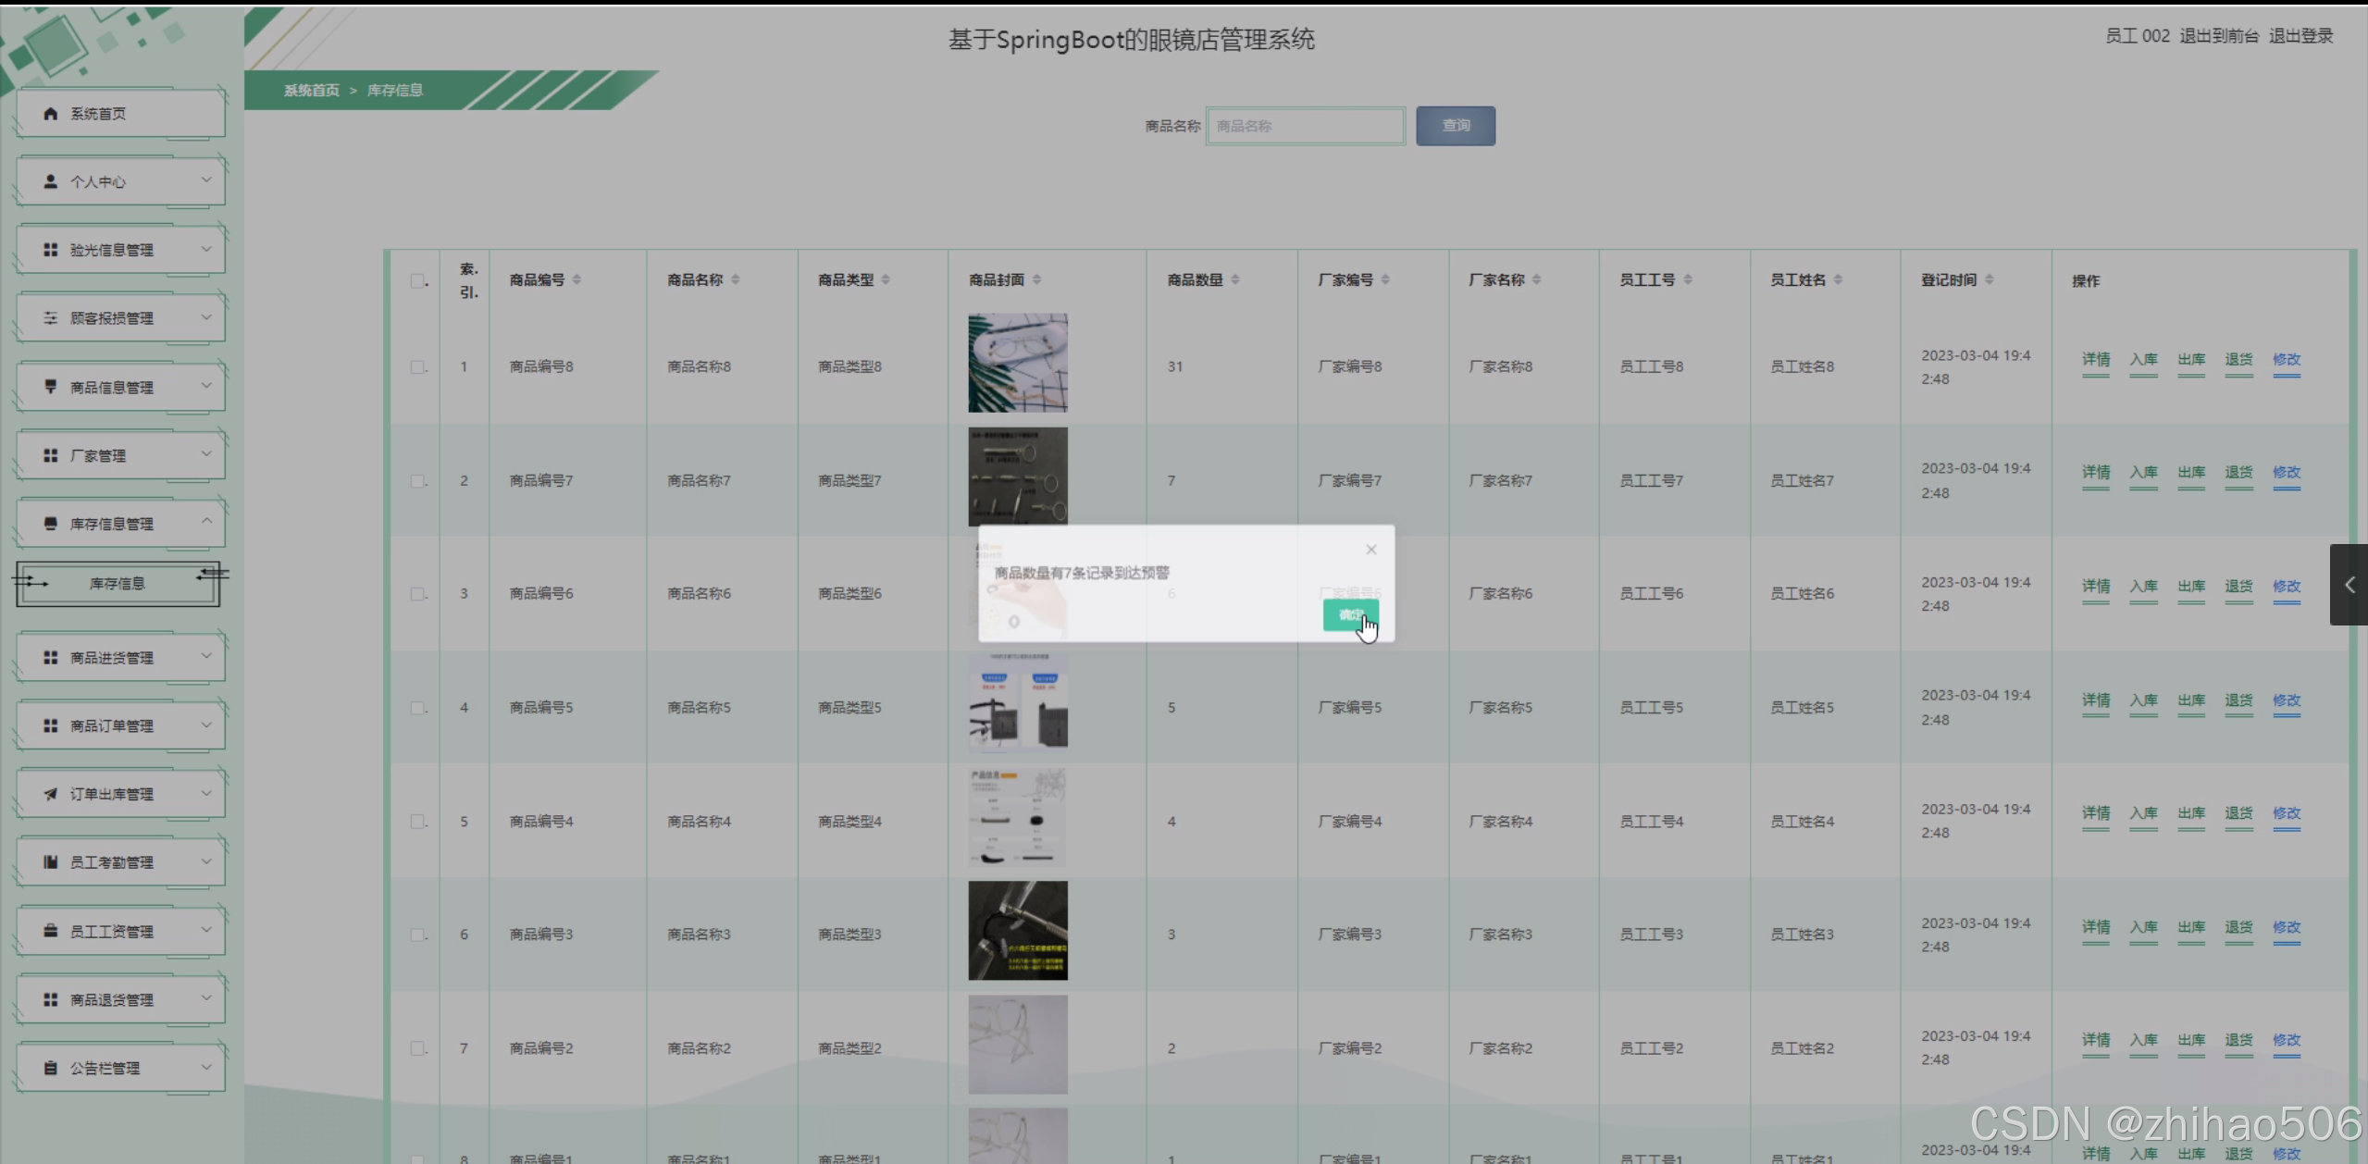Confirm the warning with the green 确定 button
This screenshot has width=2368, height=1164.
[x=1349, y=615]
